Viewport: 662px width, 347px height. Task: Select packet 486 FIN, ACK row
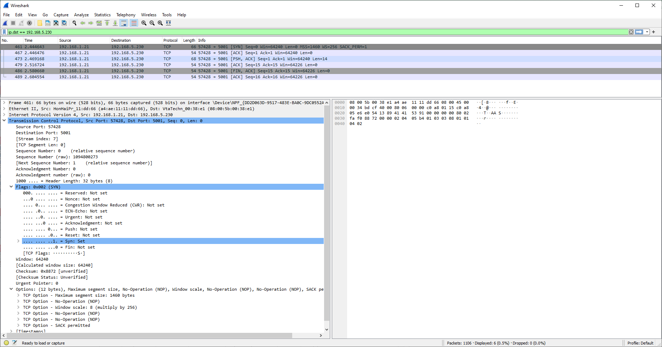tap(331, 71)
